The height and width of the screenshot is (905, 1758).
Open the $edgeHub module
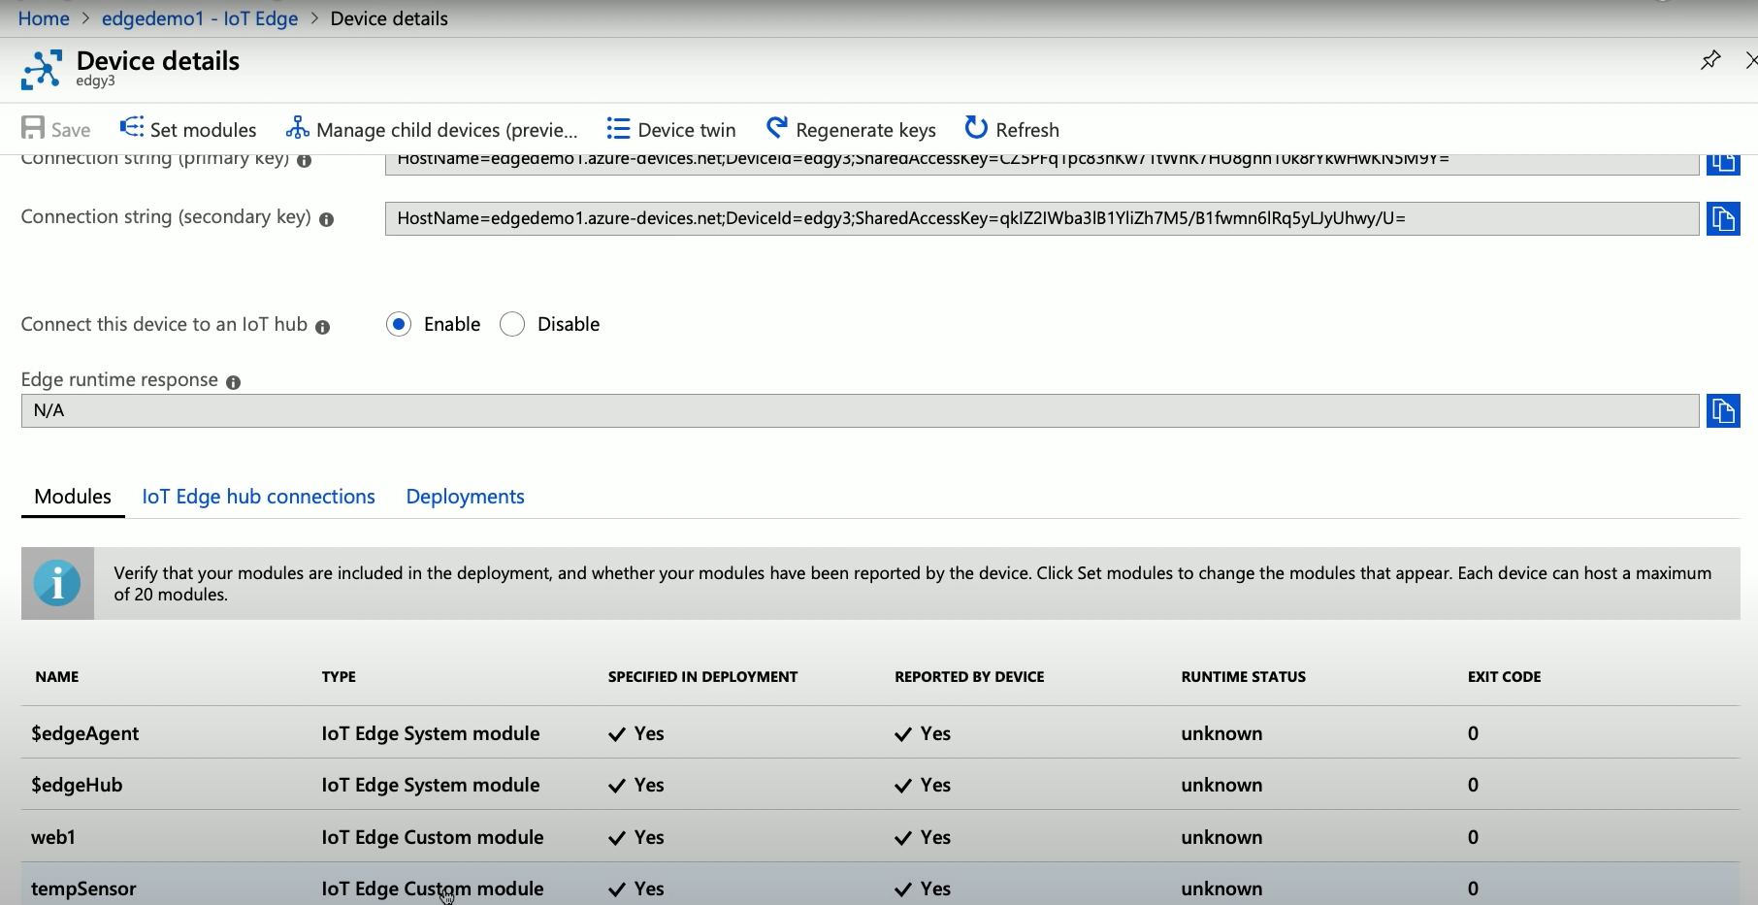pyautogui.click(x=77, y=785)
